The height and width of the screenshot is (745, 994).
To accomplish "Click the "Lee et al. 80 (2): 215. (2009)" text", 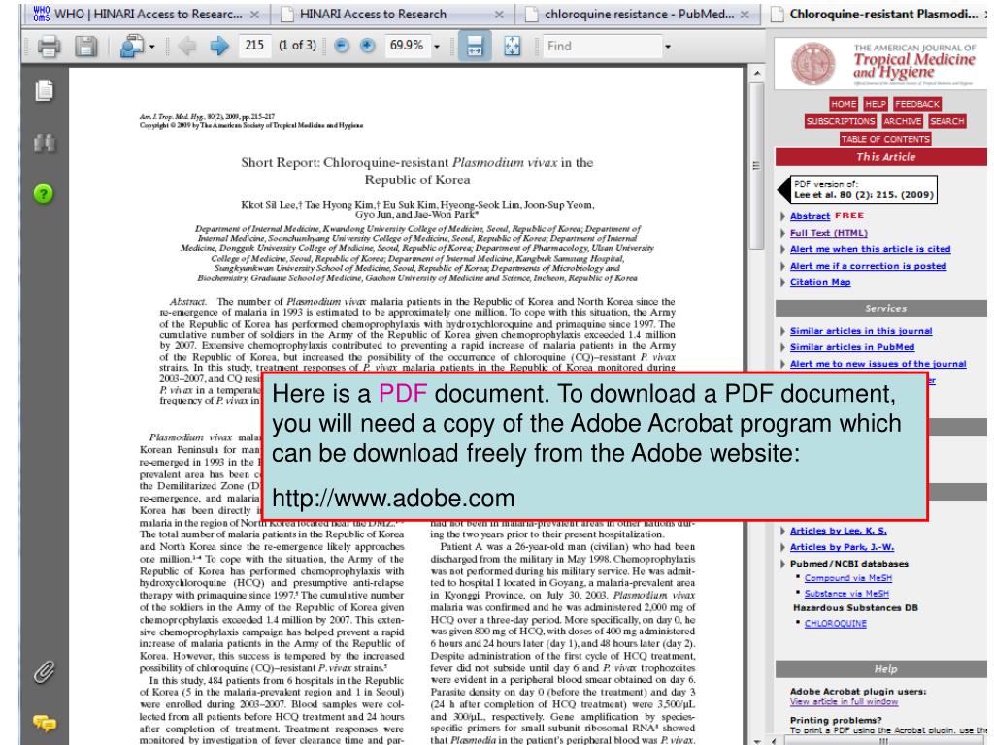I will coord(864,195).
